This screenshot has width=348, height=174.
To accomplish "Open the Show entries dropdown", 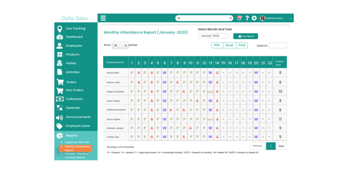I will (x=120, y=45).
